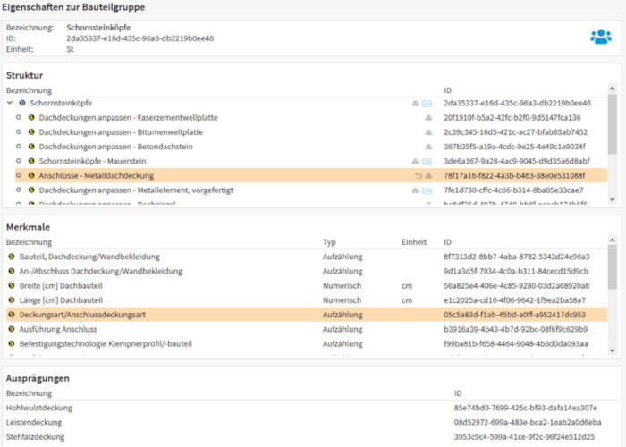
Task: Select Dachdeckungen anpassen - Betondachstein tree row
Action: pos(311,147)
